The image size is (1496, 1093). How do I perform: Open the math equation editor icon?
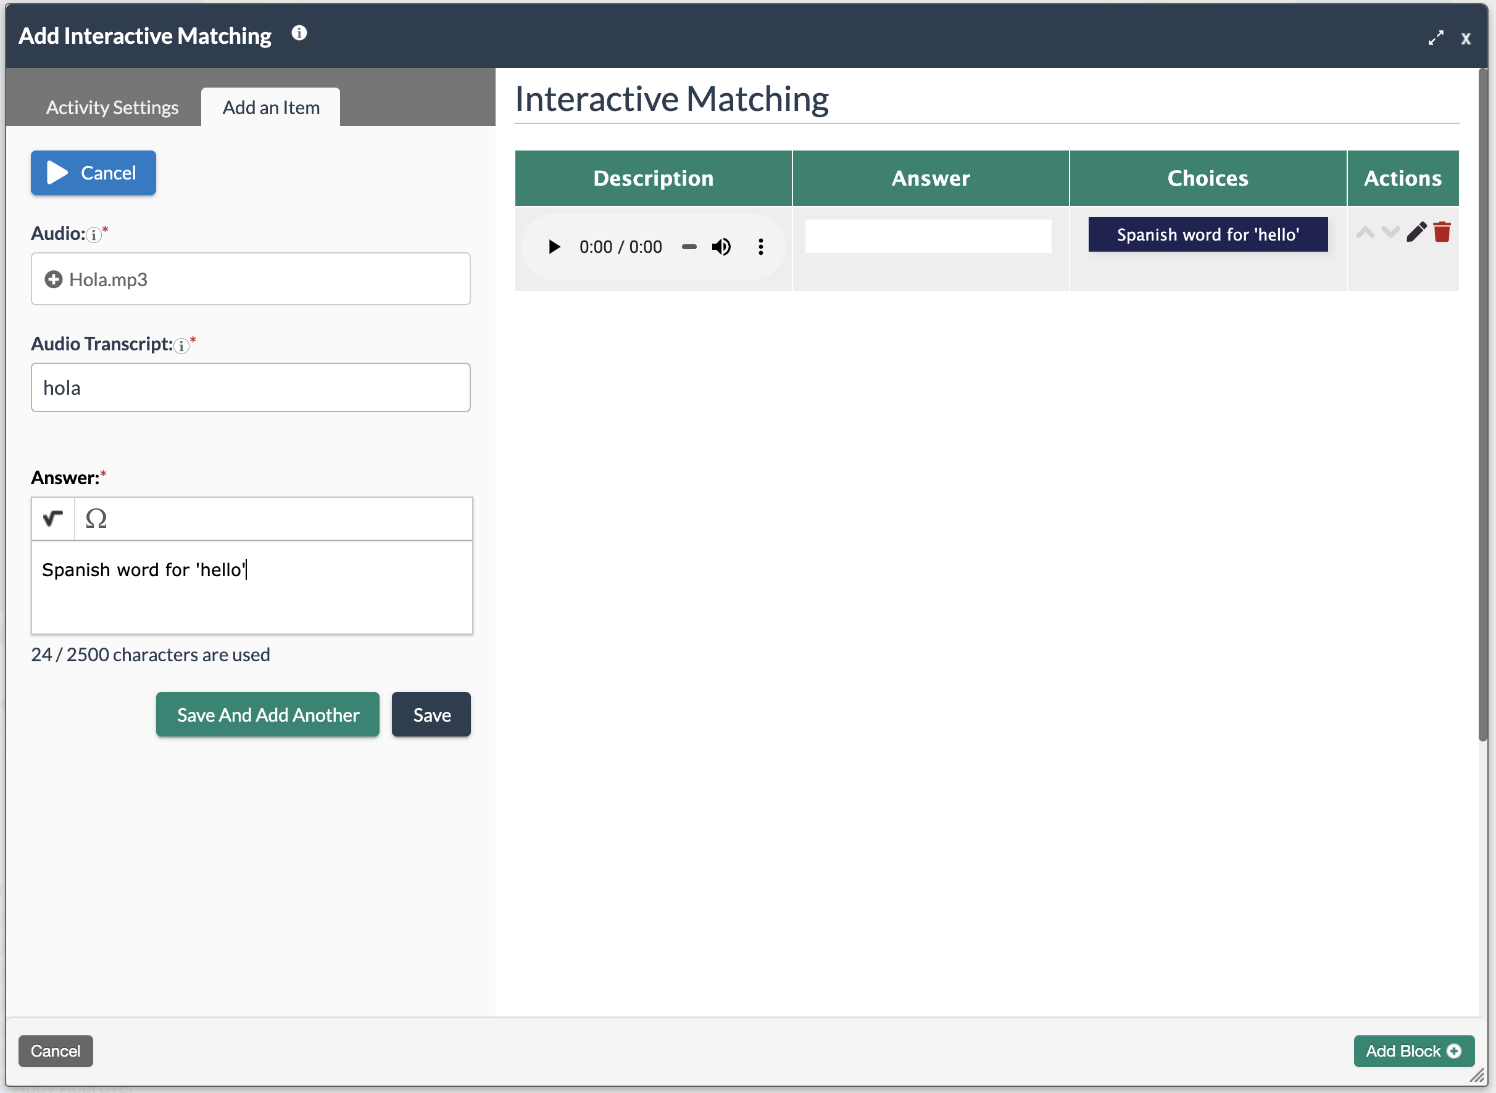pos(53,518)
